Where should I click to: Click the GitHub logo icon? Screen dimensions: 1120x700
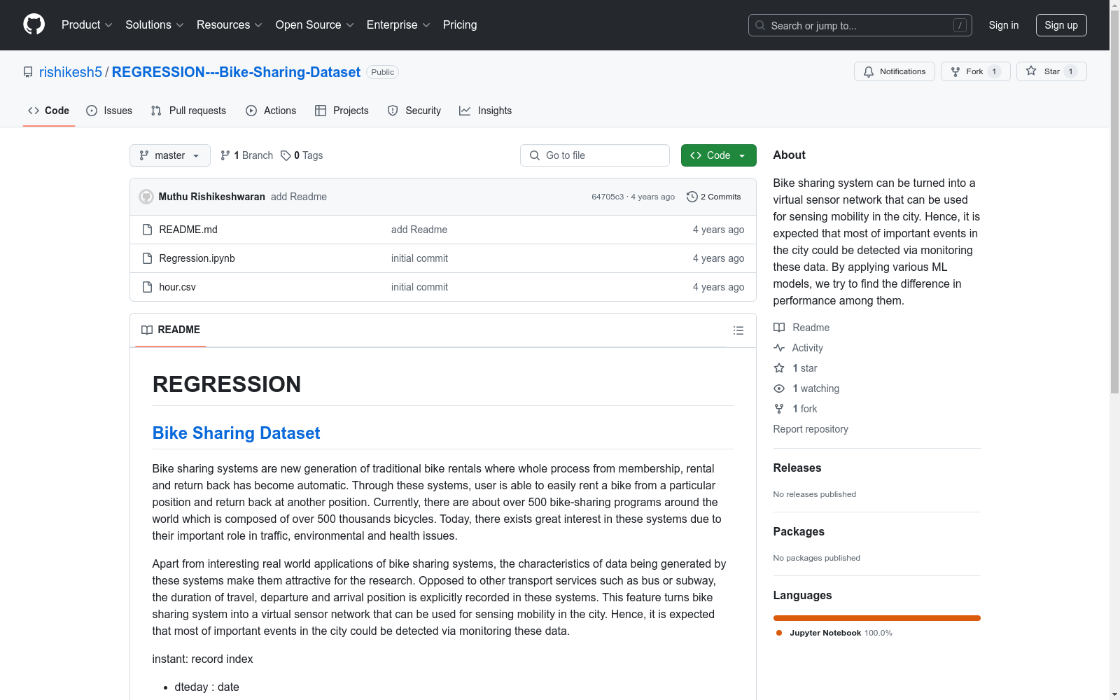click(x=34, y=24)
